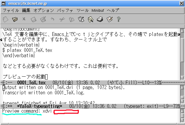Click the typesetting pane scrollbar down arrow
This screenshot has height=125, width=185.
[x=182, y=101]
